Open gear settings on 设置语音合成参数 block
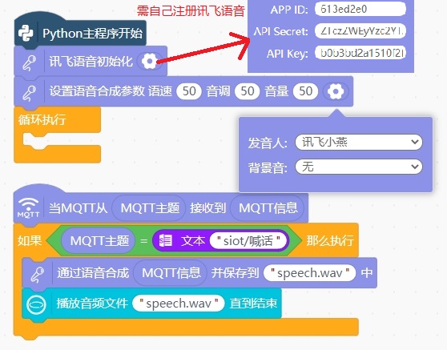Viewport: 447px width, 350px height. [336, 91]
